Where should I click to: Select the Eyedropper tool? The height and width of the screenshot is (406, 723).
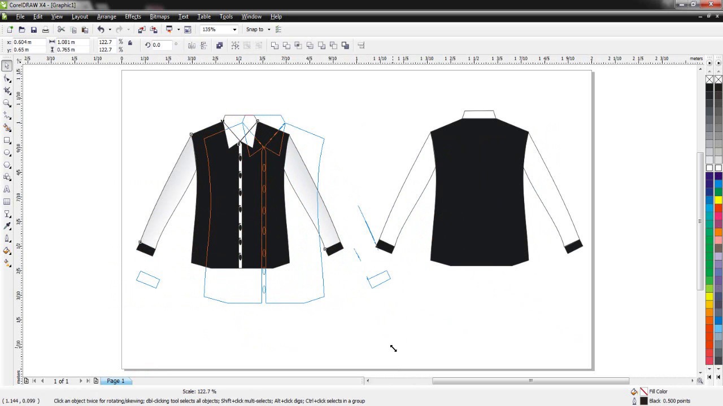tap(7, 226)
